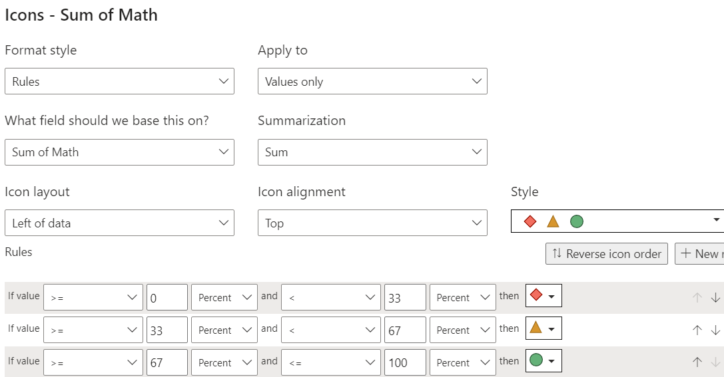Screen dimensions: 724x377
Task: Expand the Apply to dropdown
Action: point(372,81)
